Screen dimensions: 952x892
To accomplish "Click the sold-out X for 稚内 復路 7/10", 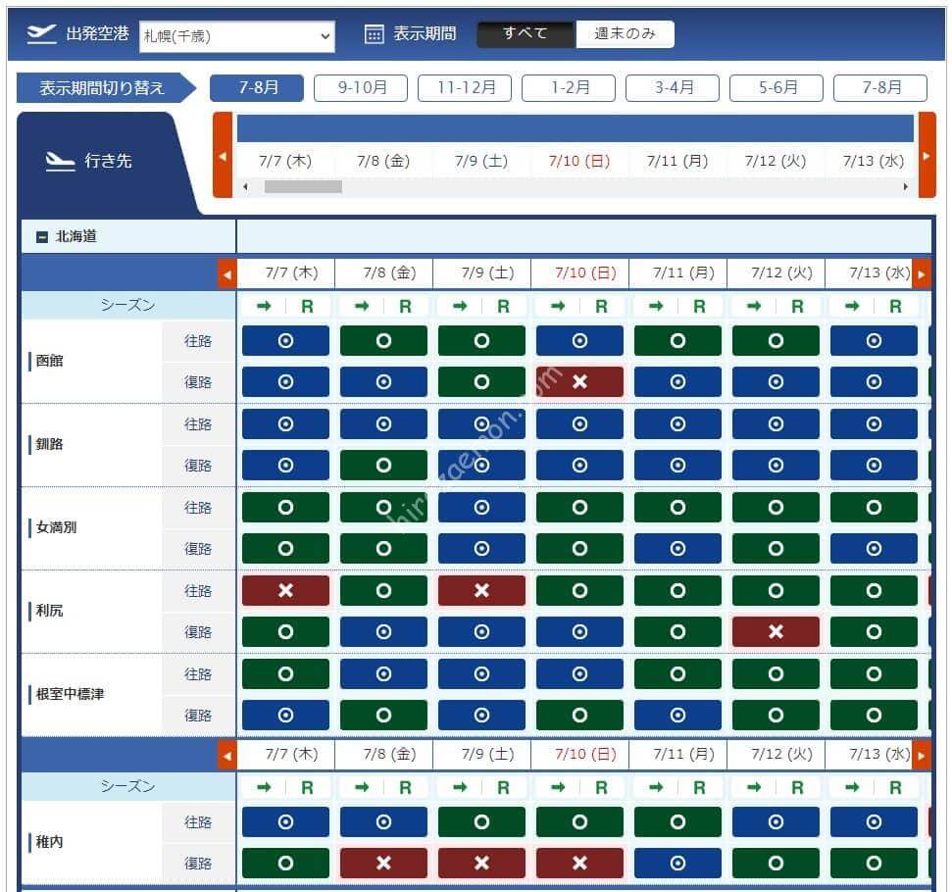I will (579, 864).
